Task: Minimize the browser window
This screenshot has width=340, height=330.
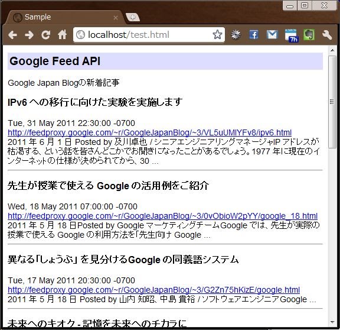Action: point(290,6)
